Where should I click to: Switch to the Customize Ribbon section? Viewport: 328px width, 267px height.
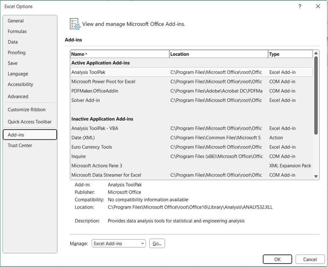point(27,109)
